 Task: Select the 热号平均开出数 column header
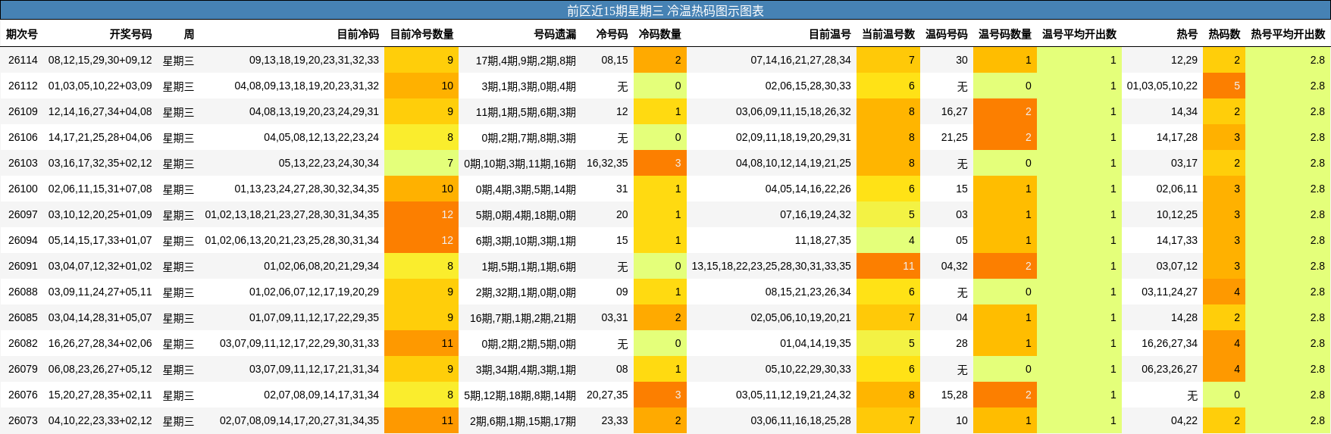coord(1288,34)
